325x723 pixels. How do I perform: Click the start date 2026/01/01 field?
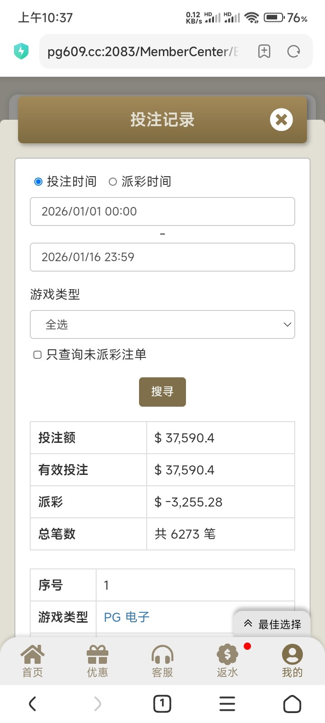coord(162,211)
